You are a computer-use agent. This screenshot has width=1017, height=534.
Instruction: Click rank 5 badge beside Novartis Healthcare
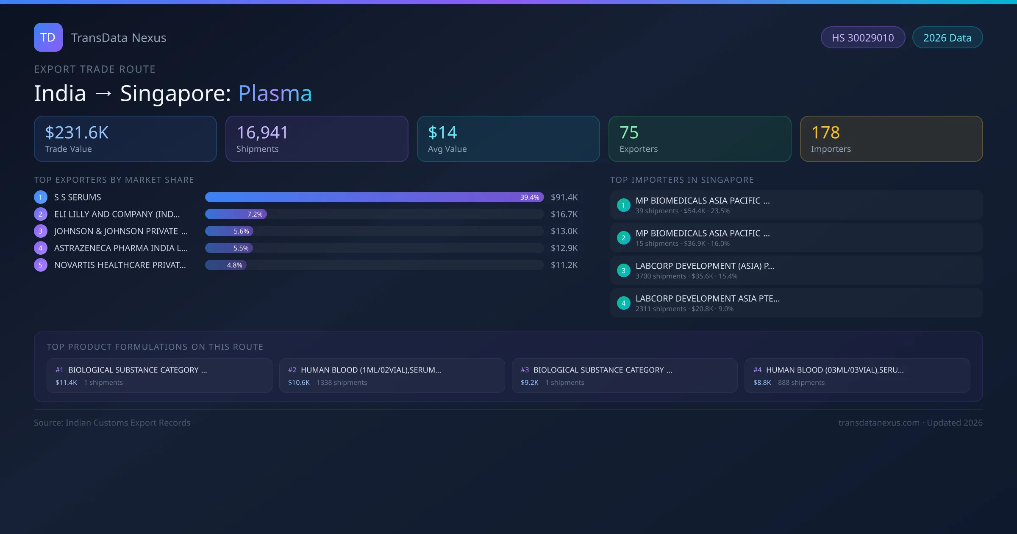(40, 265)
